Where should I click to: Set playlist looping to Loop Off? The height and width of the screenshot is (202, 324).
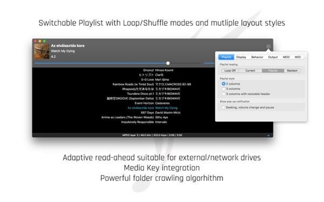point(230,71)
